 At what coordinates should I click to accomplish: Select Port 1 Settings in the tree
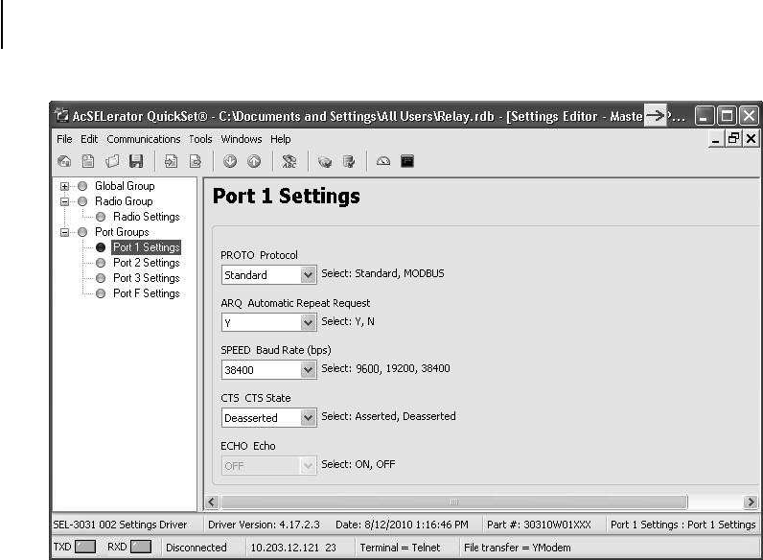[147, 247]
